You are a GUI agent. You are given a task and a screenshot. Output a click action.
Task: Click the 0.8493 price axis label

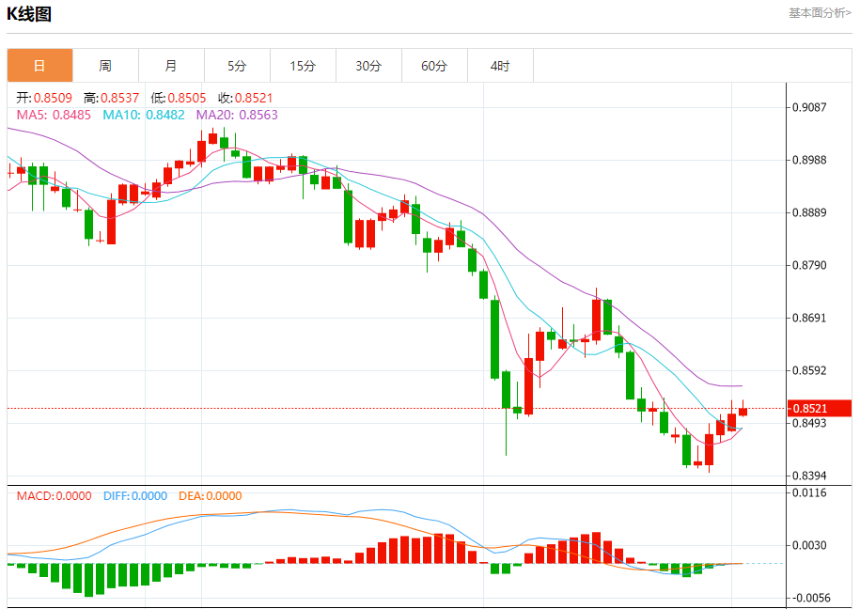[x=809, y=423]
